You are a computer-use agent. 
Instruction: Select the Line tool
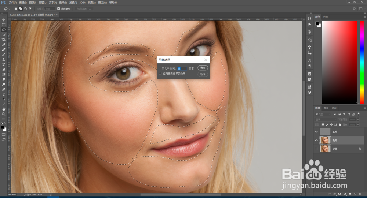[4, 104]
